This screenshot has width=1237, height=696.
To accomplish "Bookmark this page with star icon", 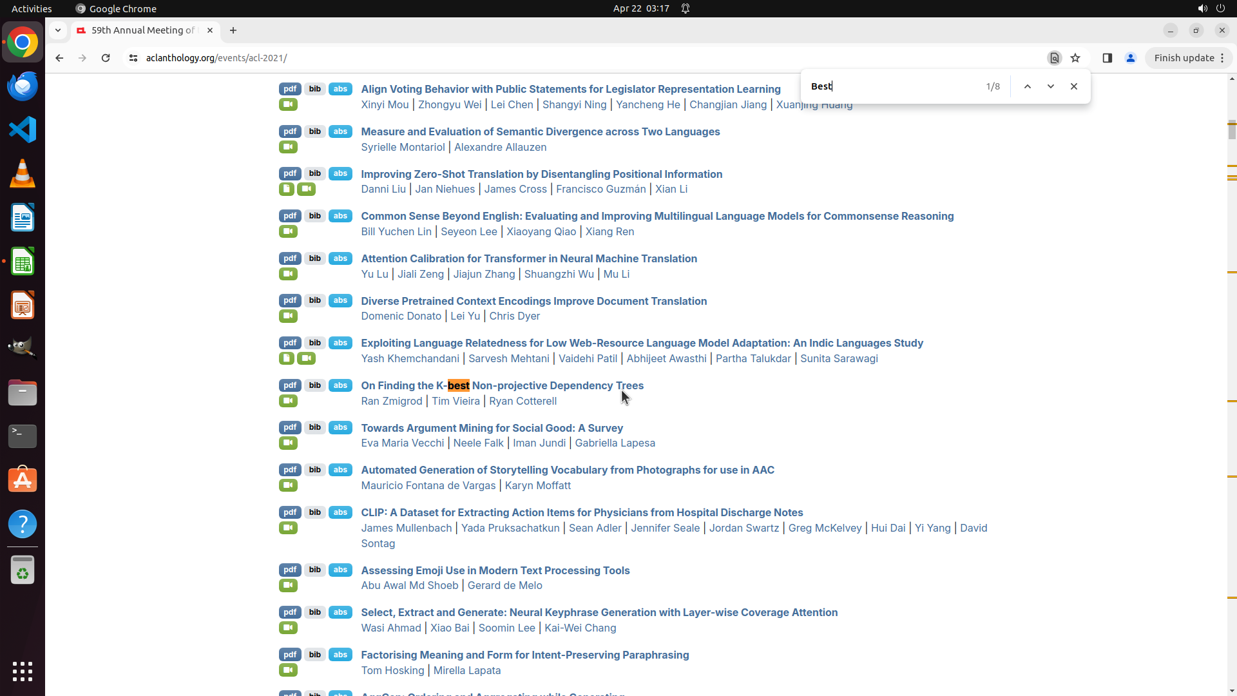I will tap(1075, 58).
